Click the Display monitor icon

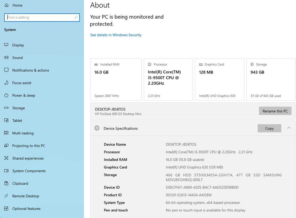point(6,45)
